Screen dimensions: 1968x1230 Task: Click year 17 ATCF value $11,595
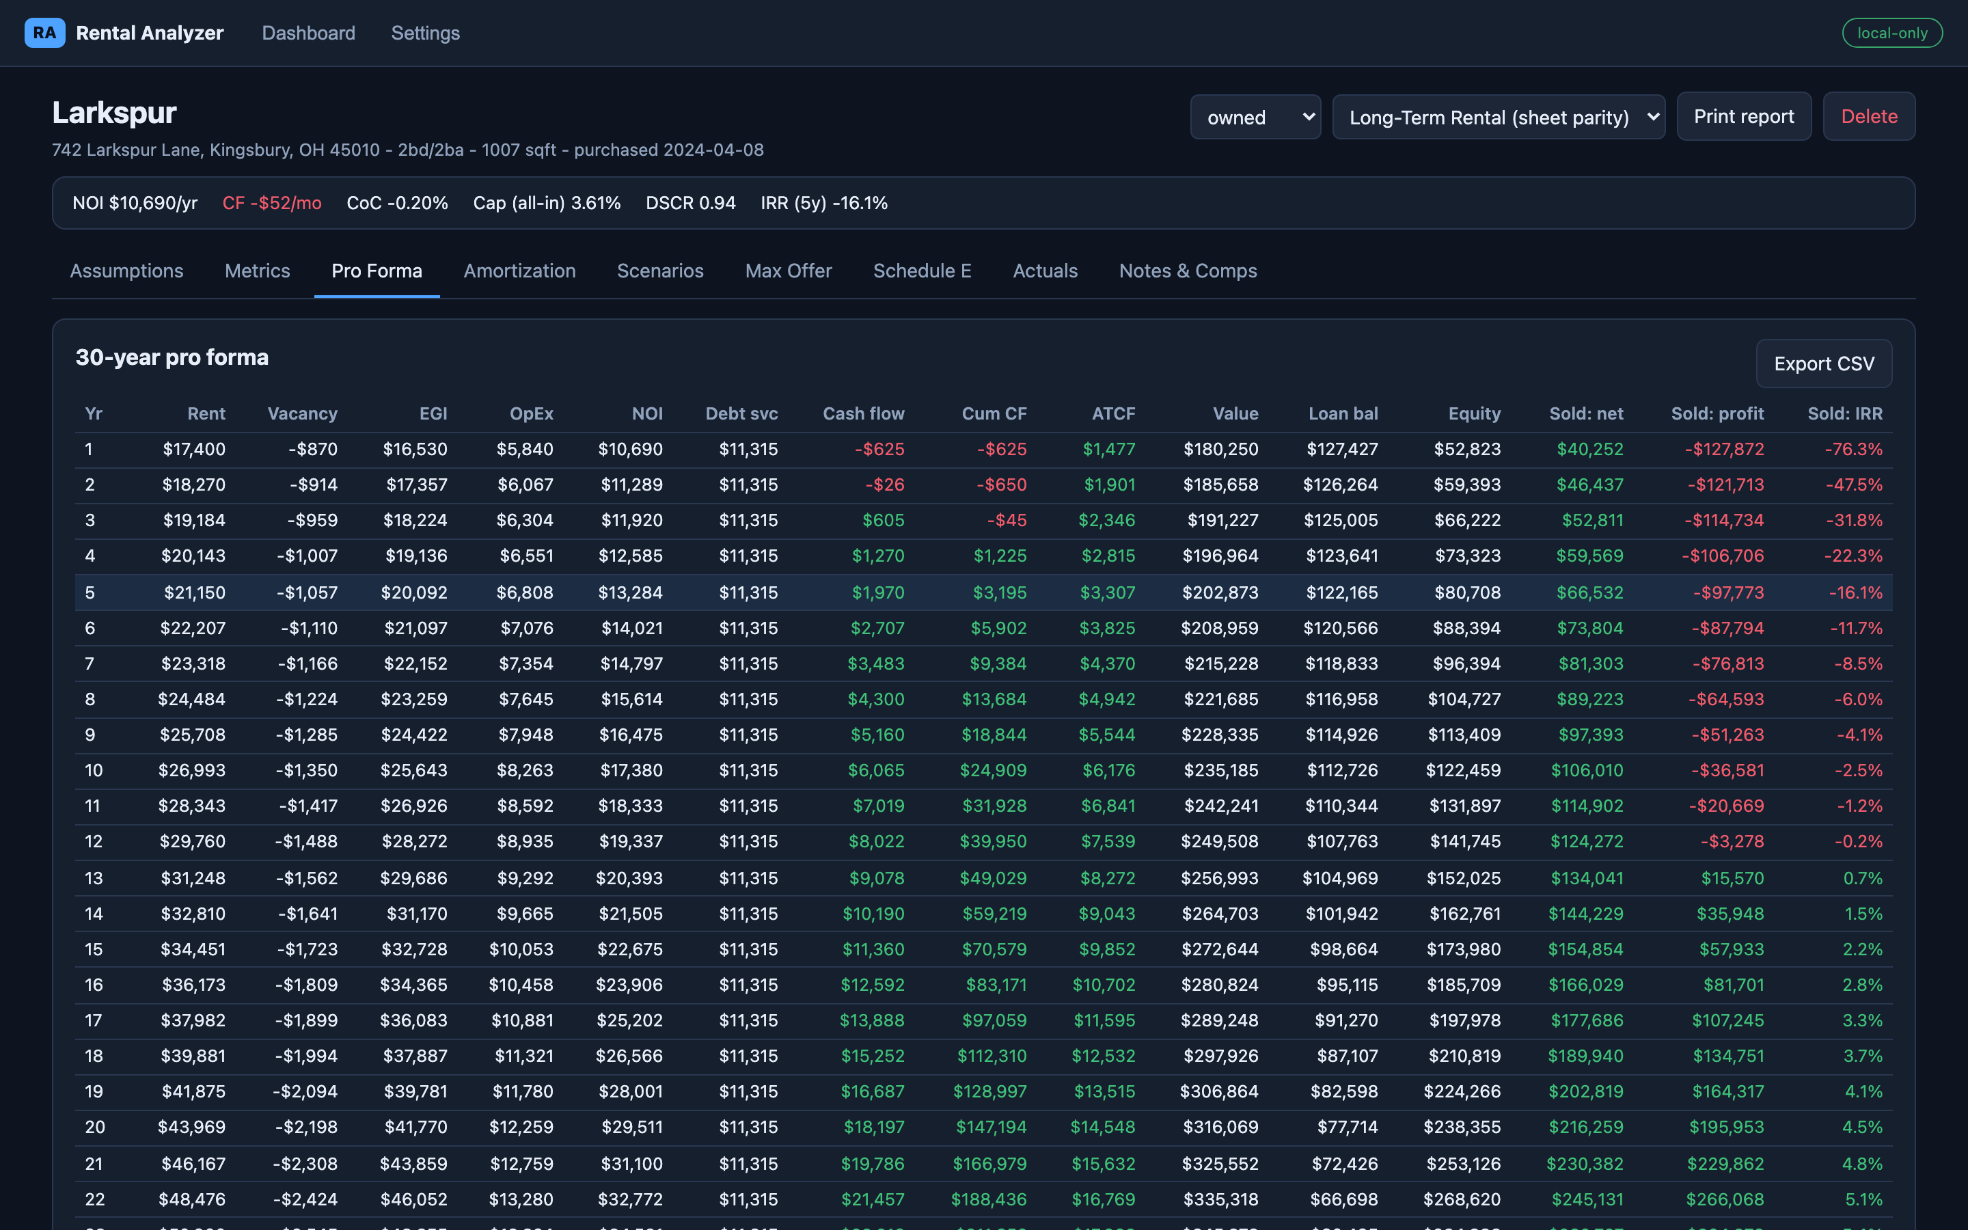point(1104,1020)
